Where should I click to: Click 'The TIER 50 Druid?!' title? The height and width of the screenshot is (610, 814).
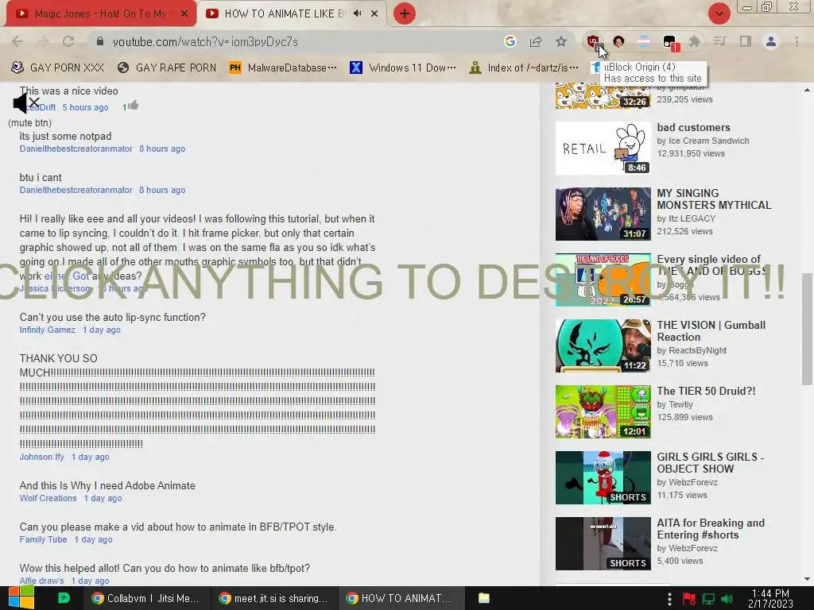pyautogui.click(x=706, y=391)
